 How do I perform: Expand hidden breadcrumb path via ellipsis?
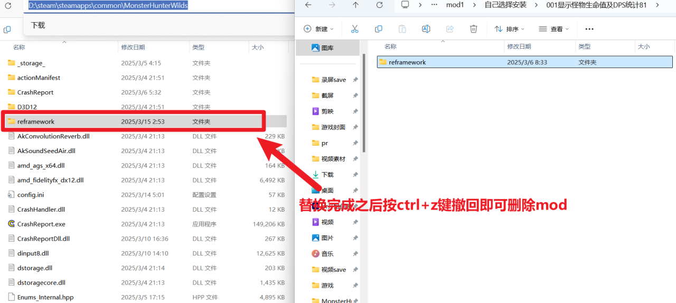click(434, 5)
